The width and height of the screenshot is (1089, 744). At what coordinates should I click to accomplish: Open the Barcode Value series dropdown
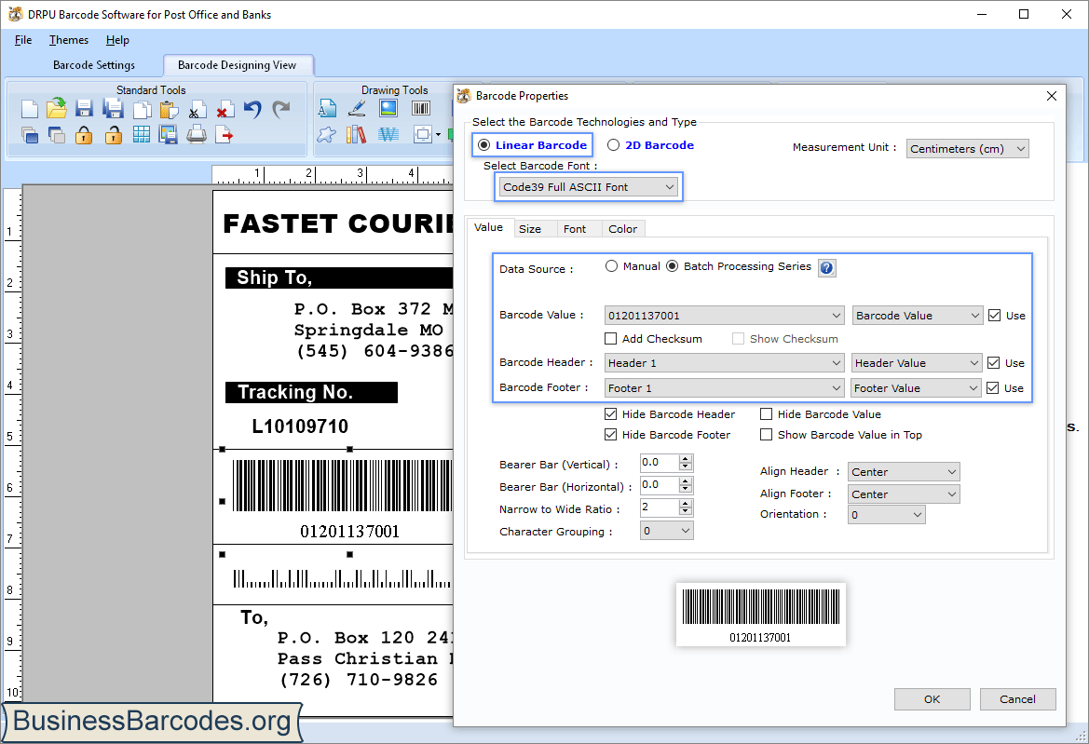click(x=918, y=316)
